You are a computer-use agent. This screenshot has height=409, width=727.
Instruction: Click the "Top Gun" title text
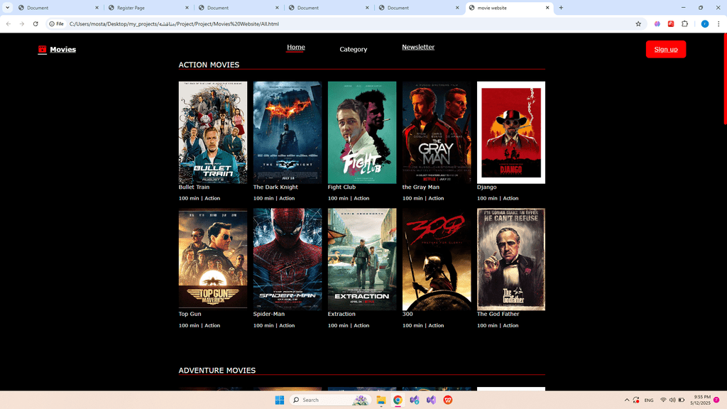(190, 314)
